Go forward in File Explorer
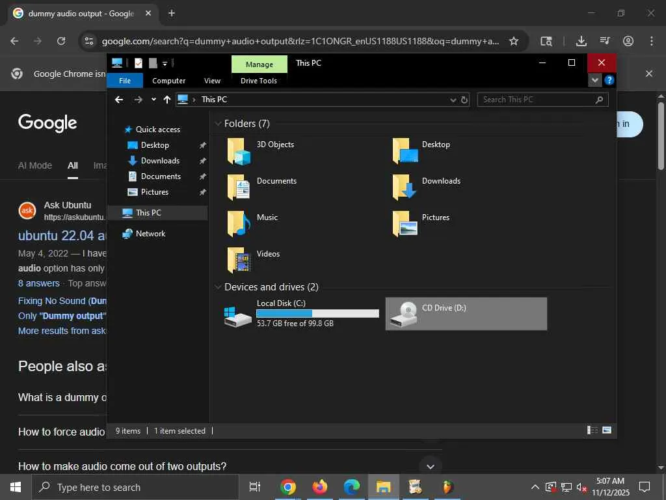 [138, 100]
